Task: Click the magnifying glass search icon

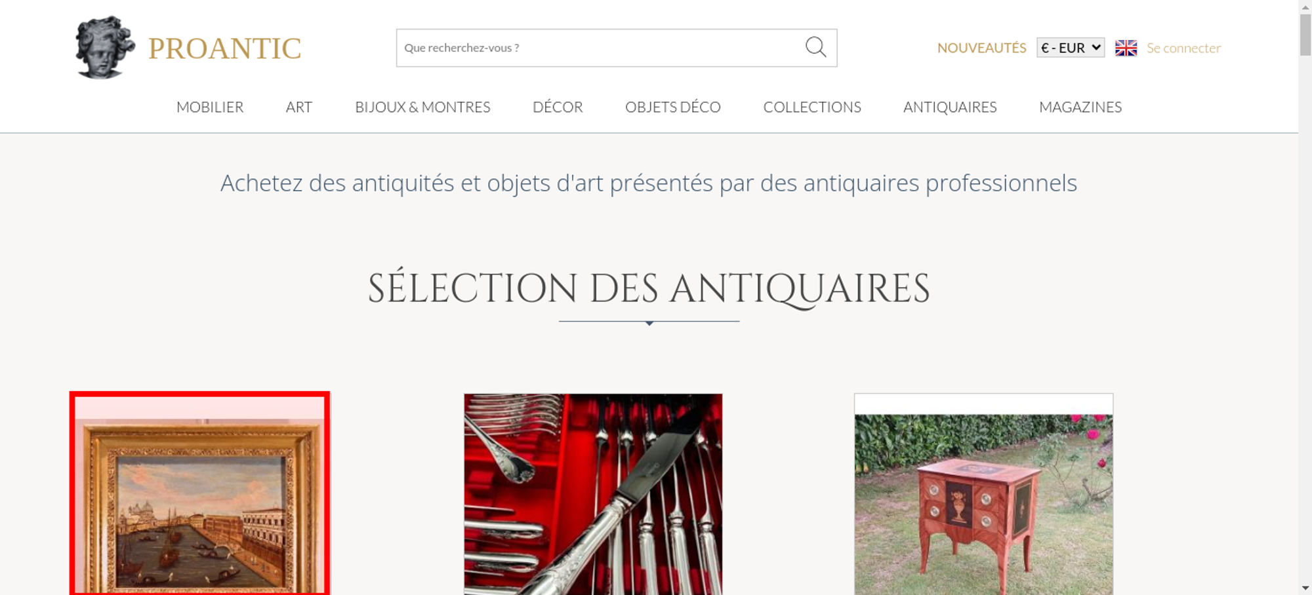Action: pyautogui.click(x=815, y=47)
